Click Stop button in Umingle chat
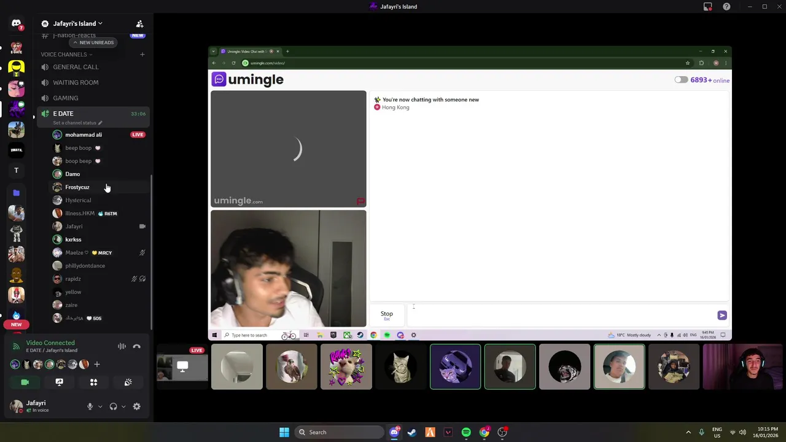 387,315
